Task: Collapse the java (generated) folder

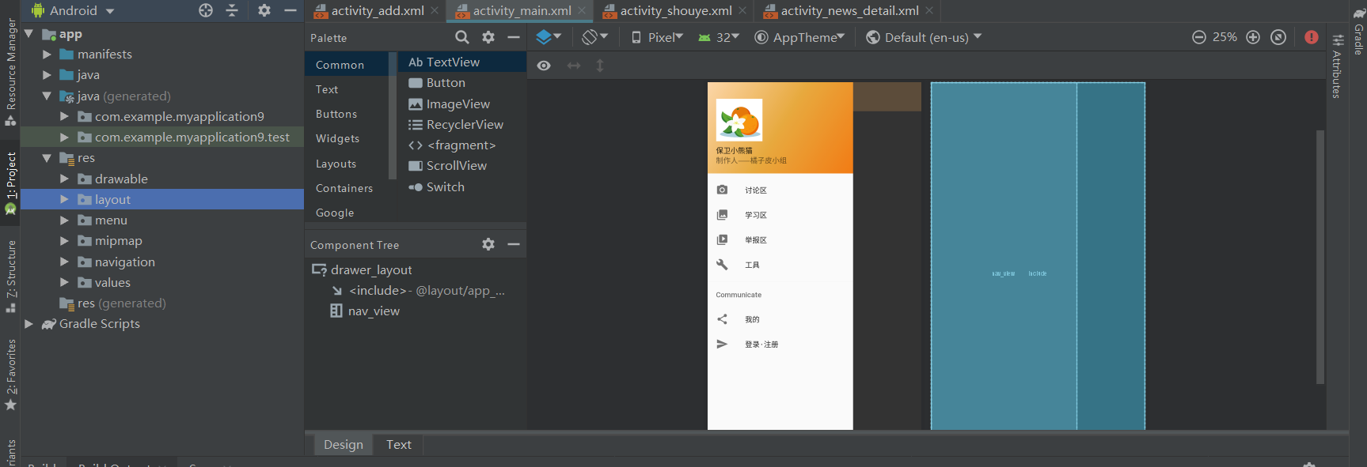Action: [47, 96]
